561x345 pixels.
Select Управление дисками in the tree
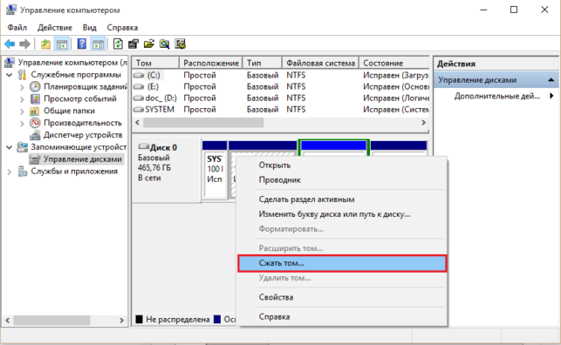click(83, 159)
